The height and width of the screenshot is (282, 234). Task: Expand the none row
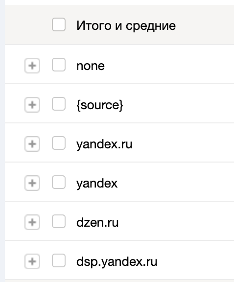[32, 66]
